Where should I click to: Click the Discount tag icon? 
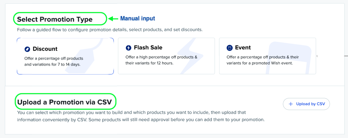coord(27,49)
